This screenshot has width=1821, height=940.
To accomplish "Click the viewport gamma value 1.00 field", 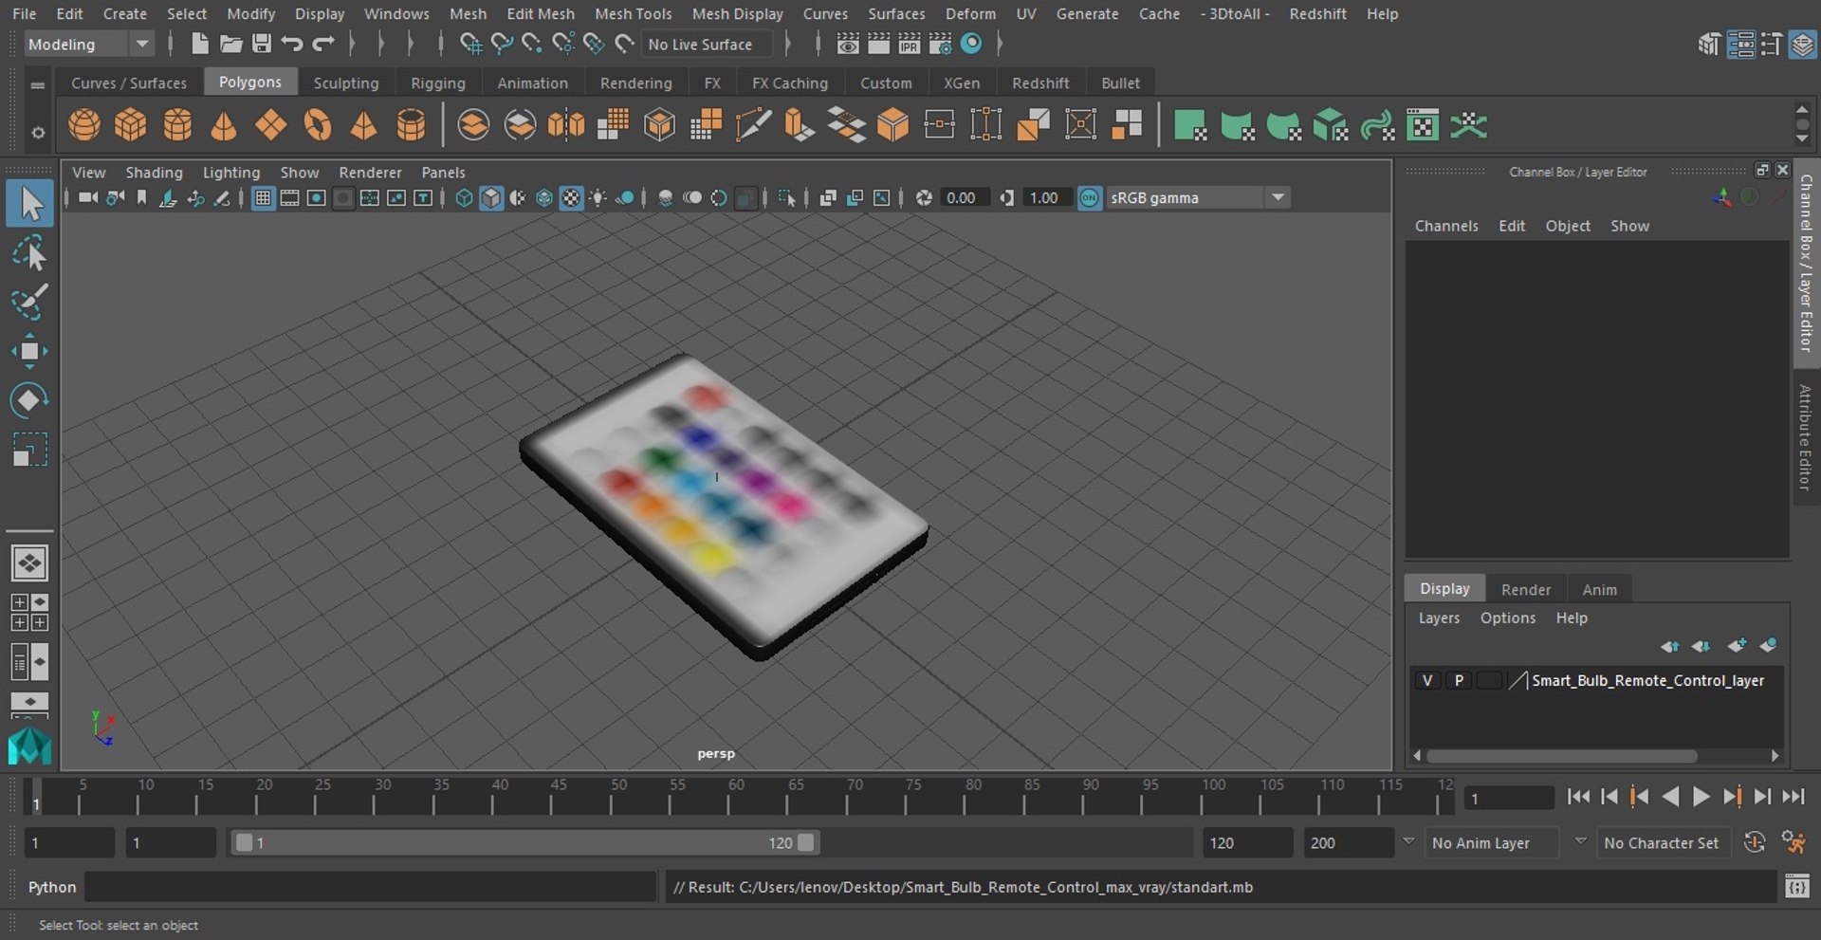I will pyautogui.click(x=1047, y=197).
